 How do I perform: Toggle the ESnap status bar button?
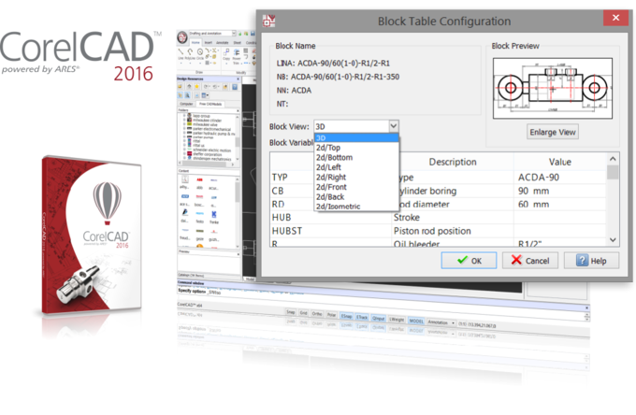tap(346, 316)
